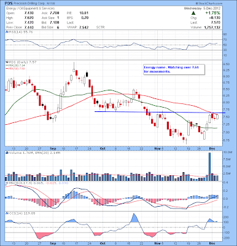237x246 pixels.
Task: Select the High price 7.620
Action: 29,18
